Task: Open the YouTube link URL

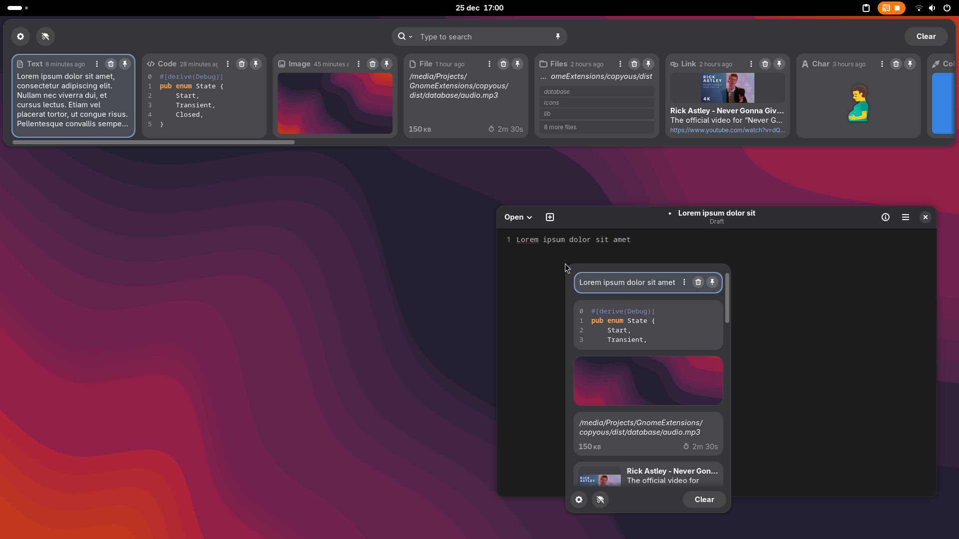Action: (x=727, y=130)
